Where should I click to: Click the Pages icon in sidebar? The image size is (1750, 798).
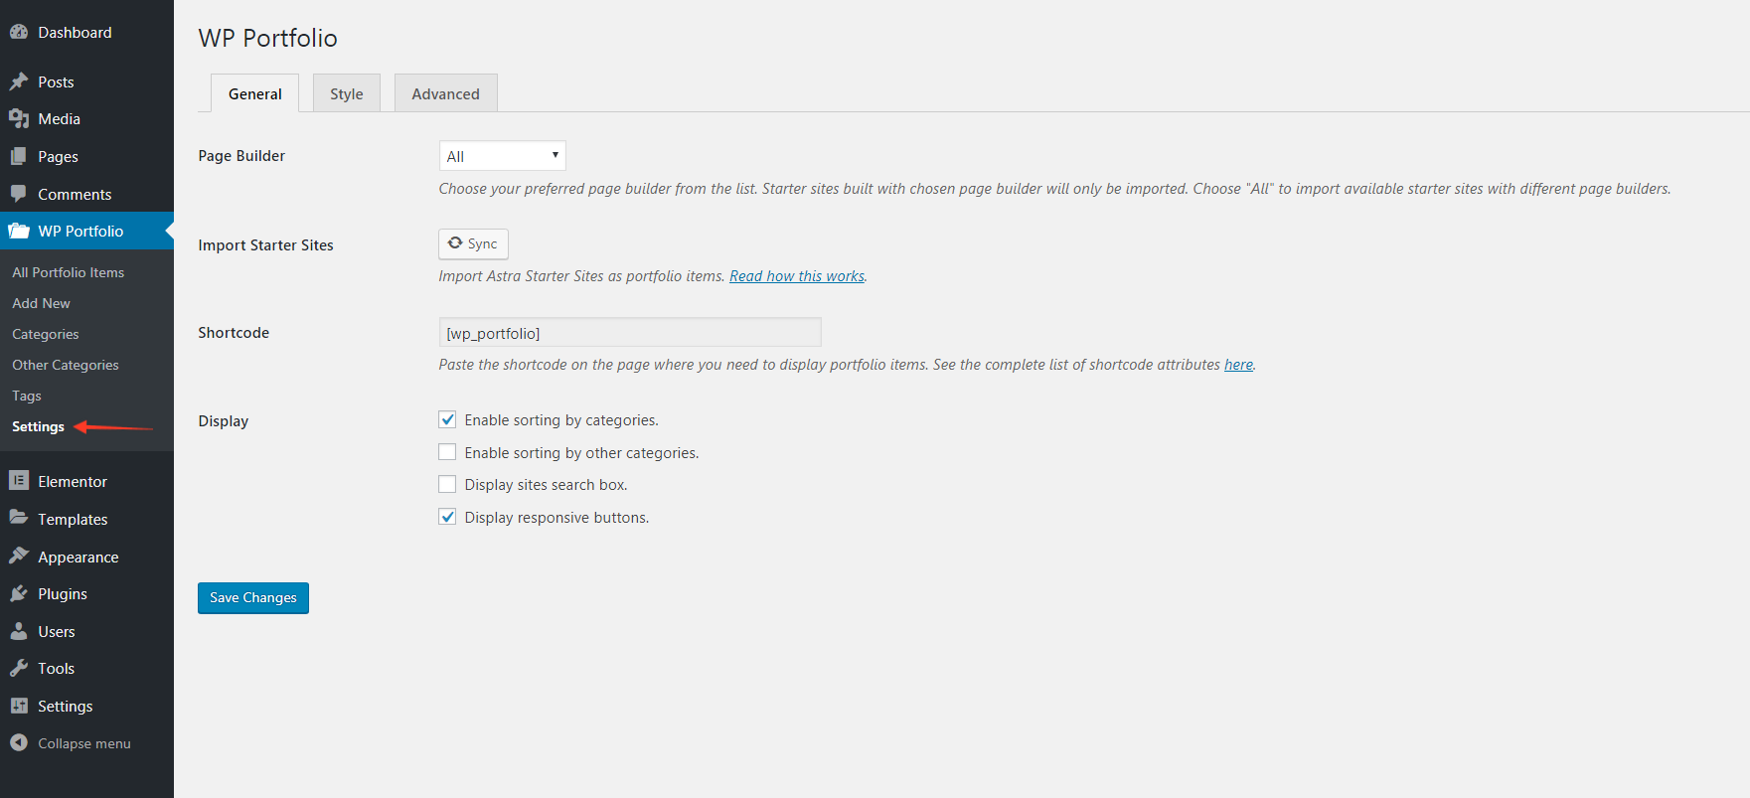point(19,156)
